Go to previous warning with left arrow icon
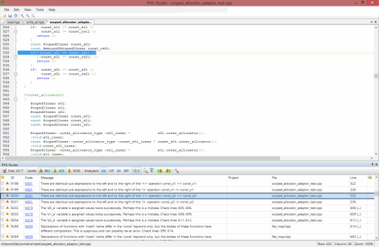Viewport: 379px width, 247px height. tap(160, 171)
